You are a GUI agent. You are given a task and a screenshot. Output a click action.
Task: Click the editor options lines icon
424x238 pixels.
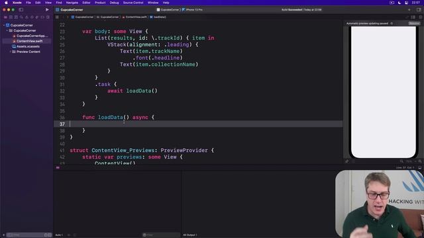coord(413,17)
